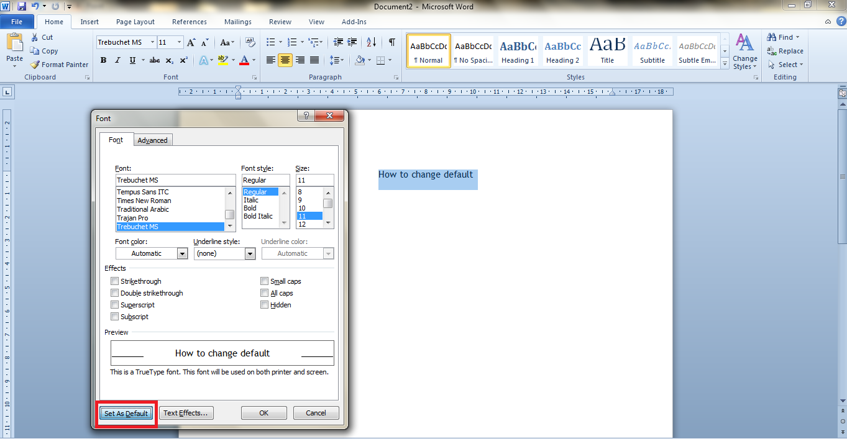Click the Sort A-Z icon
Viewport: 847px width, 439px height.
372,42
